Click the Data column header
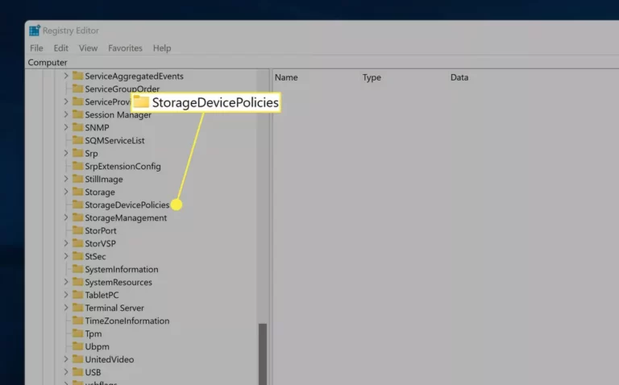Image resolution: width=619 pixels, height=385 pixels. [x=459, y=77]
